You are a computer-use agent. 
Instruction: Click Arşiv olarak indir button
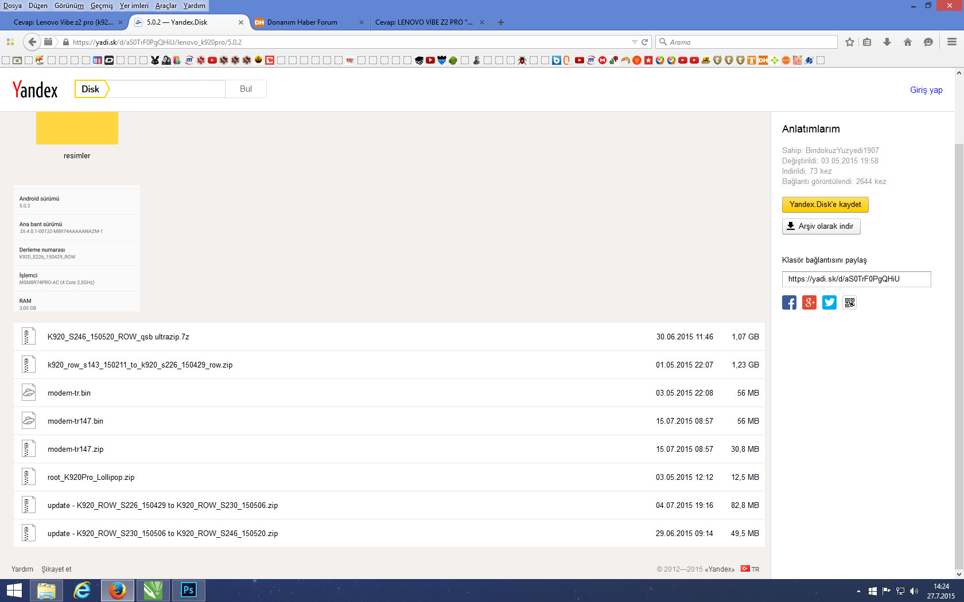click(x=821, y=226)
